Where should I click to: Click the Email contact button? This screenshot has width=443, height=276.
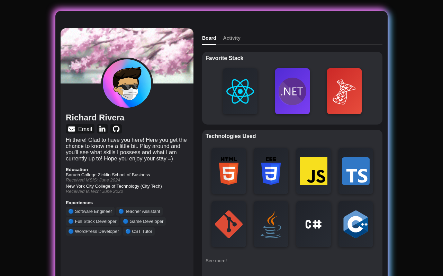(x=80, y=129)
